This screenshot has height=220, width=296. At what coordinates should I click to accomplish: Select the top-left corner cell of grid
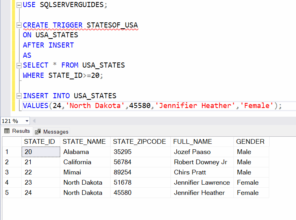pyautogui.click(x=12, y=142)
